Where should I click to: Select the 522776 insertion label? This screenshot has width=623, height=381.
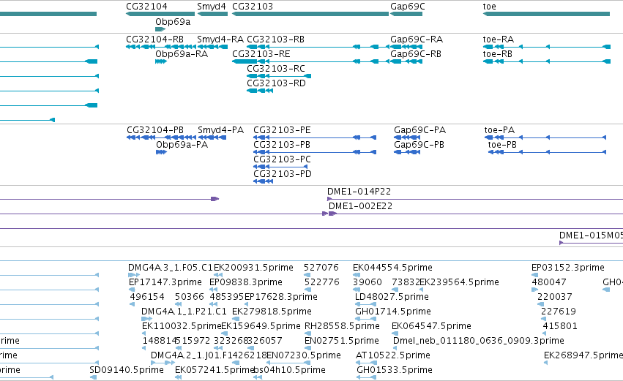[322, 282]
